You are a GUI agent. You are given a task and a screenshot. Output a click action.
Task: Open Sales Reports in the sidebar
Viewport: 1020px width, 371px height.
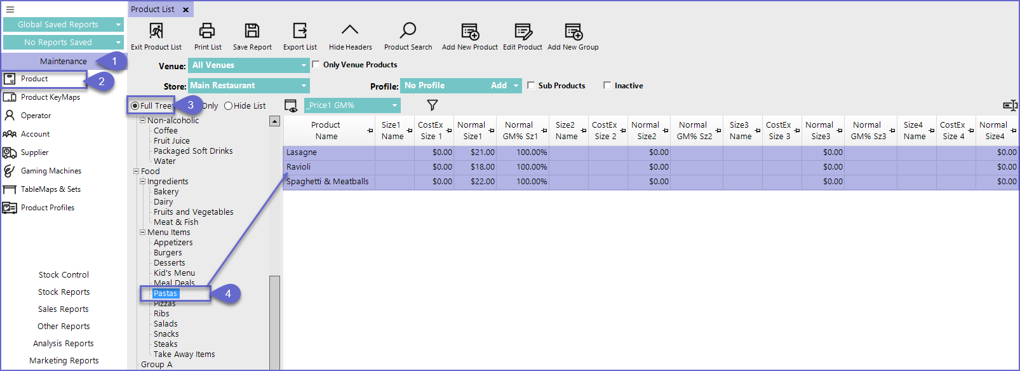64,309
